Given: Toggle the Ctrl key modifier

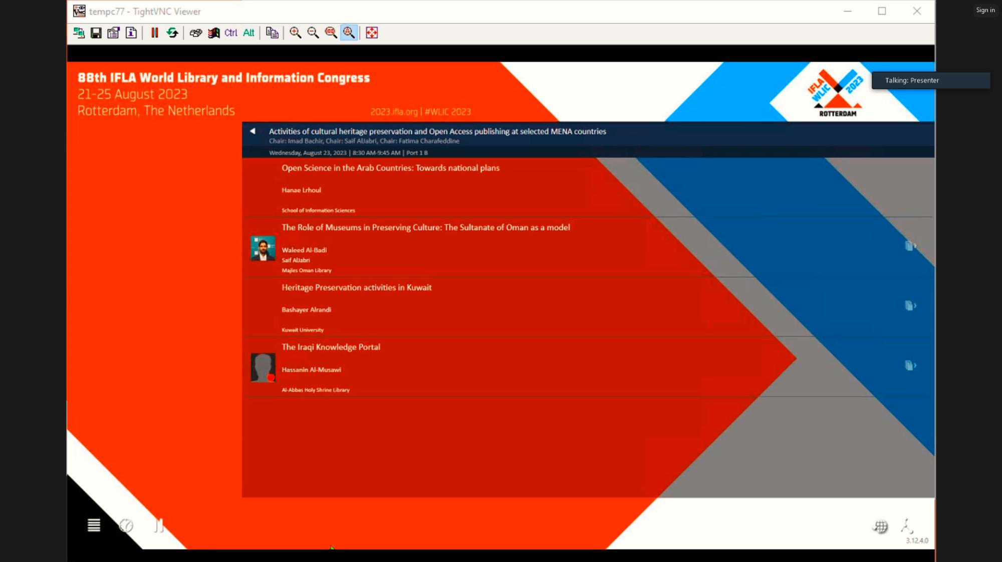Looking at the screenshot, I should 231,33.
